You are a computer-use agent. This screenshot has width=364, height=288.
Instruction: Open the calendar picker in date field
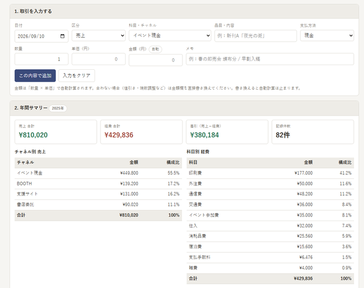tap(62, 36)
